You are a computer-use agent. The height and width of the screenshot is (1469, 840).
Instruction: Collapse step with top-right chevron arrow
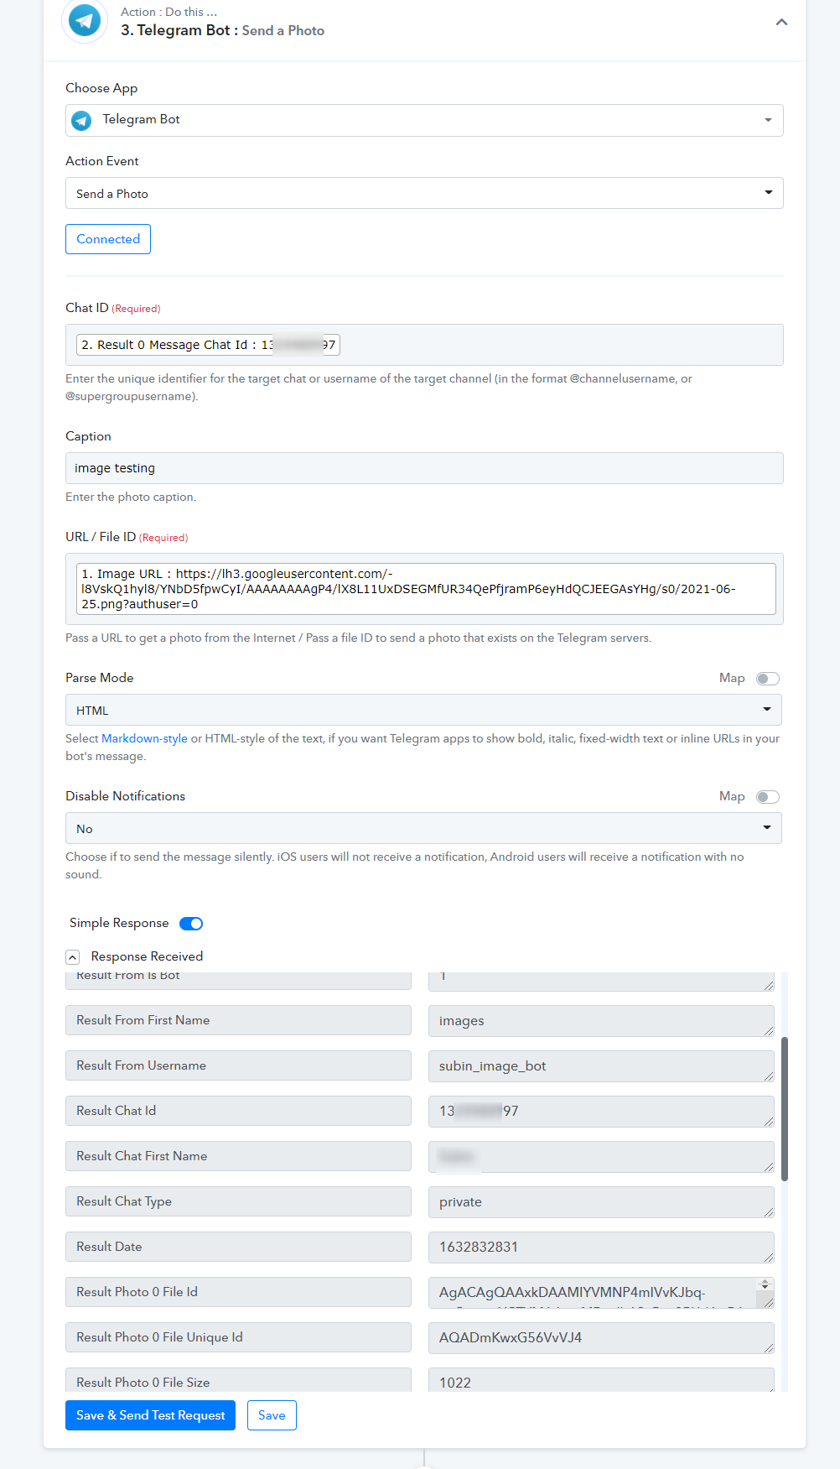pyautogui.click(x=781, y=23)
